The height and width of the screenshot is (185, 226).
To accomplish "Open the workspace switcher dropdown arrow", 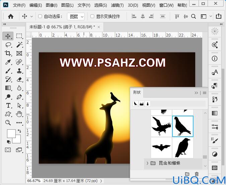I will [x=211, y=16].
